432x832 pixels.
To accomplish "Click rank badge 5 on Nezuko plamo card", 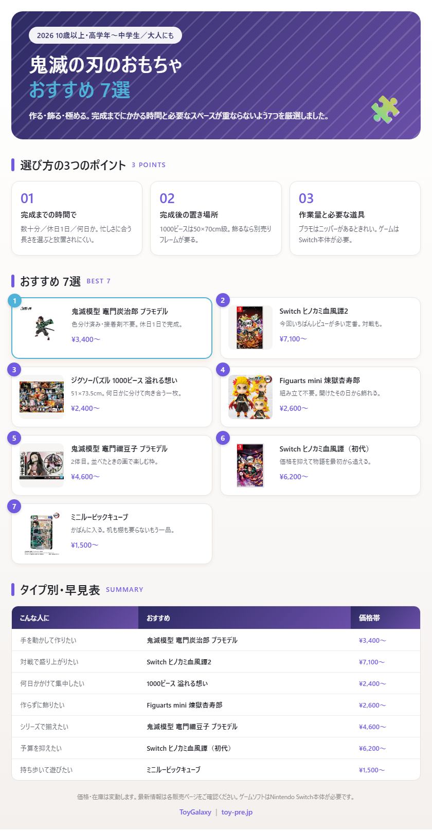I will pyautogui.click(x=14, y=438).
